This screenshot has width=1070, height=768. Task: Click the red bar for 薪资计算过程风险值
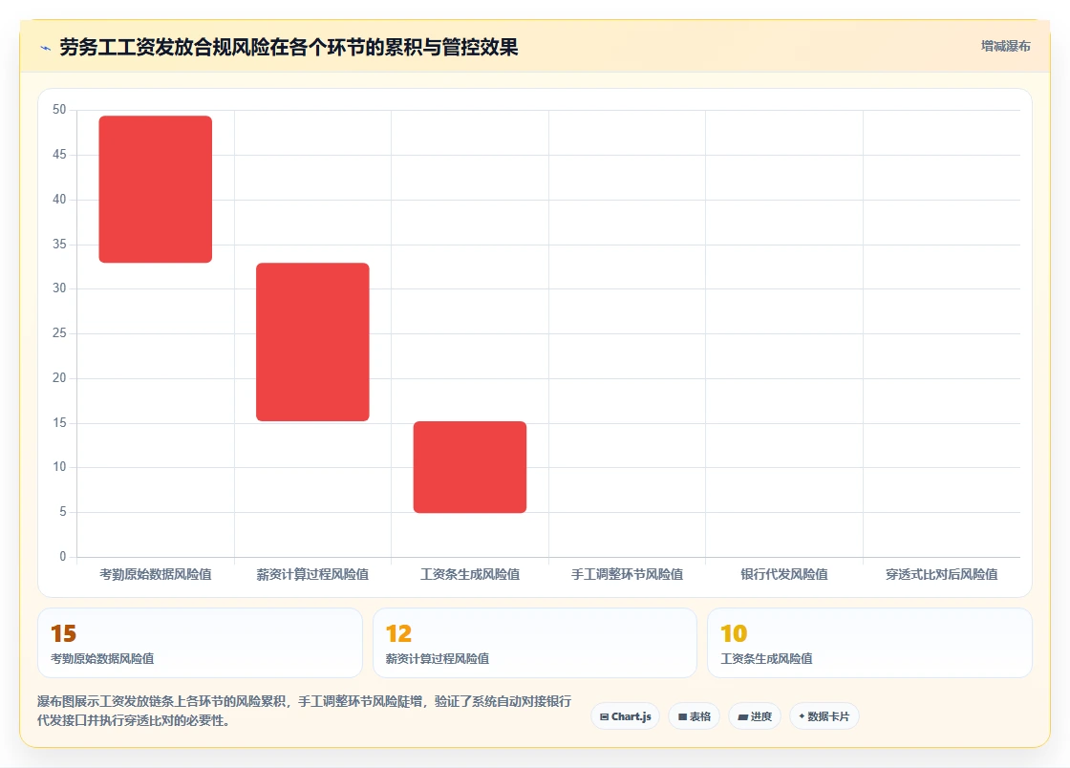coord(312,342)
